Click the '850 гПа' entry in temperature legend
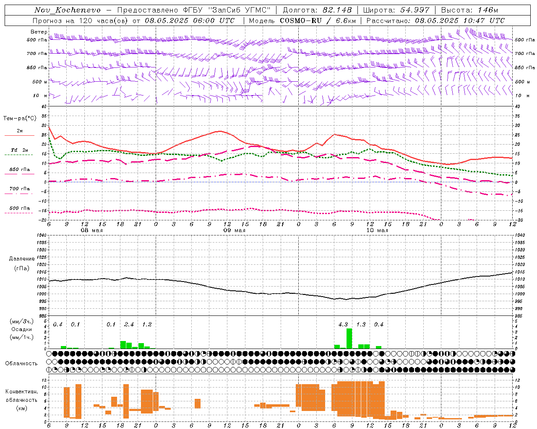This screenshot has width=537, height=429. click(19, 170)
